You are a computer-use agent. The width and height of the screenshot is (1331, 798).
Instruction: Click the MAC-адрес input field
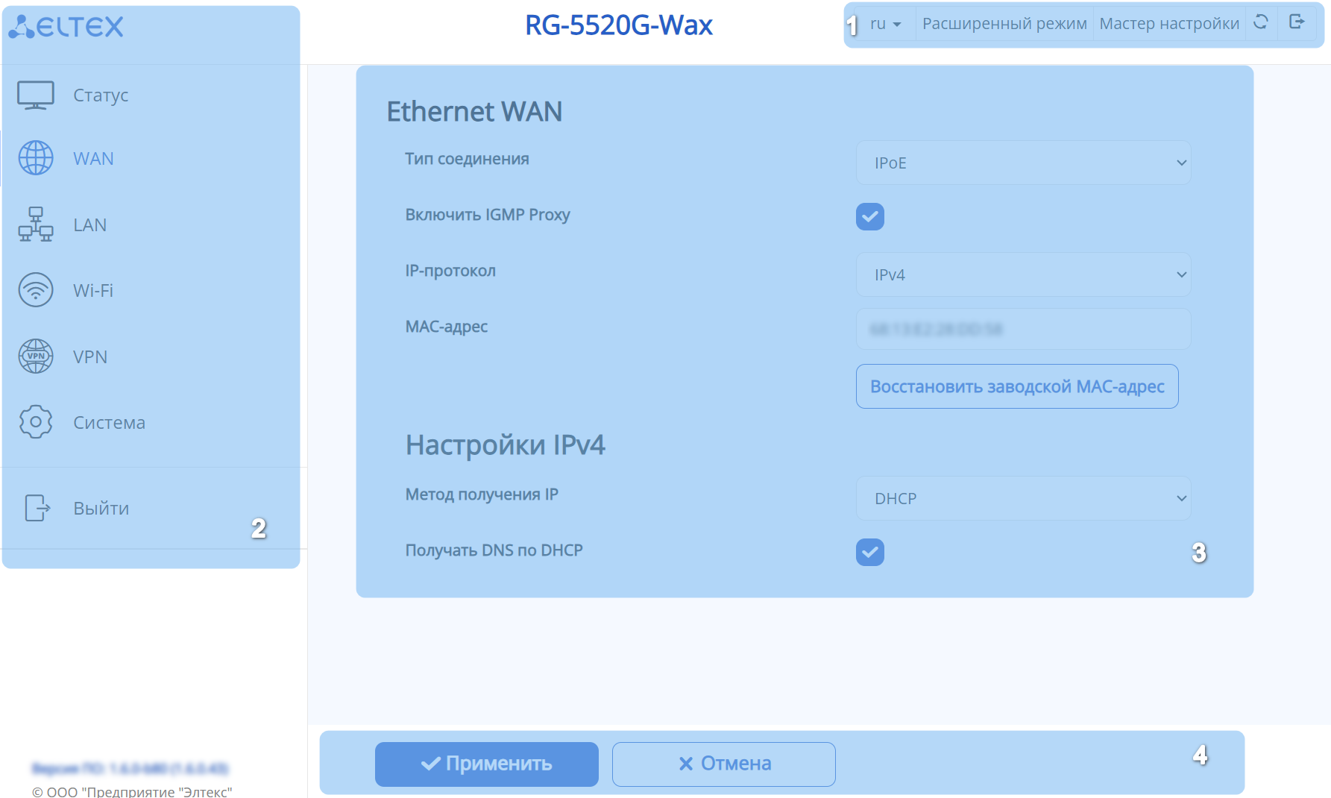tap(1024, 329)
